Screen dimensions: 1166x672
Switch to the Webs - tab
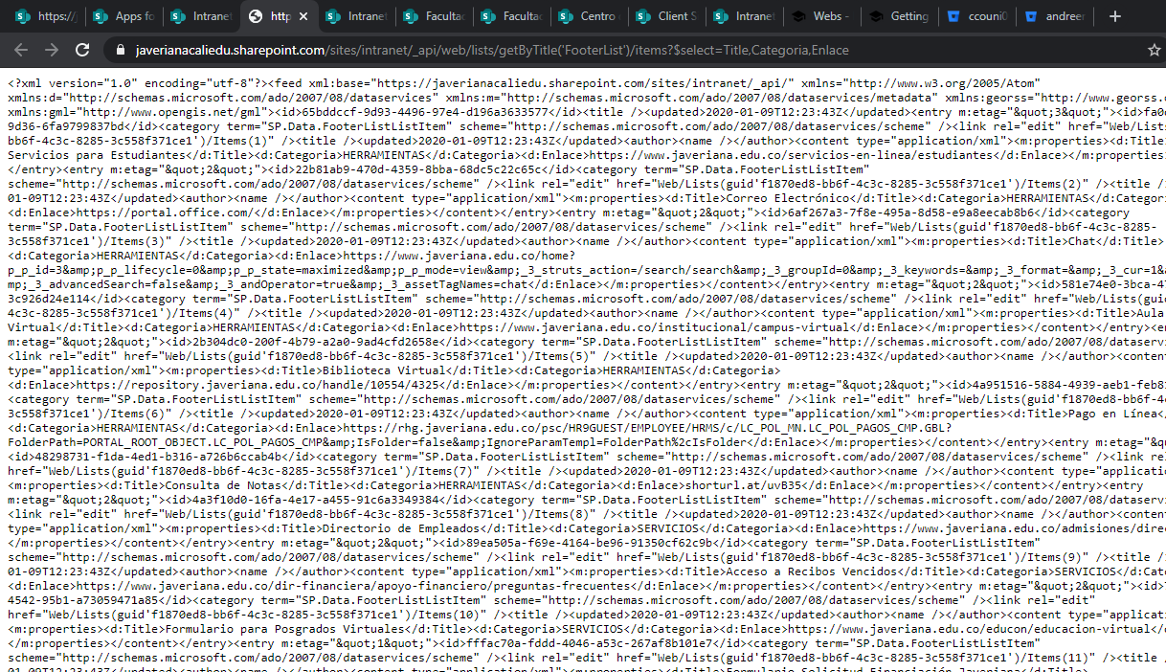[822, 16]
